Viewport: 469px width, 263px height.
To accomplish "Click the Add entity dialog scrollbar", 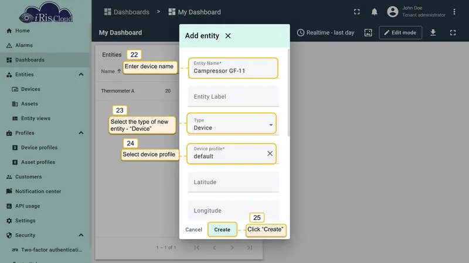I will (x=288, y=93).
